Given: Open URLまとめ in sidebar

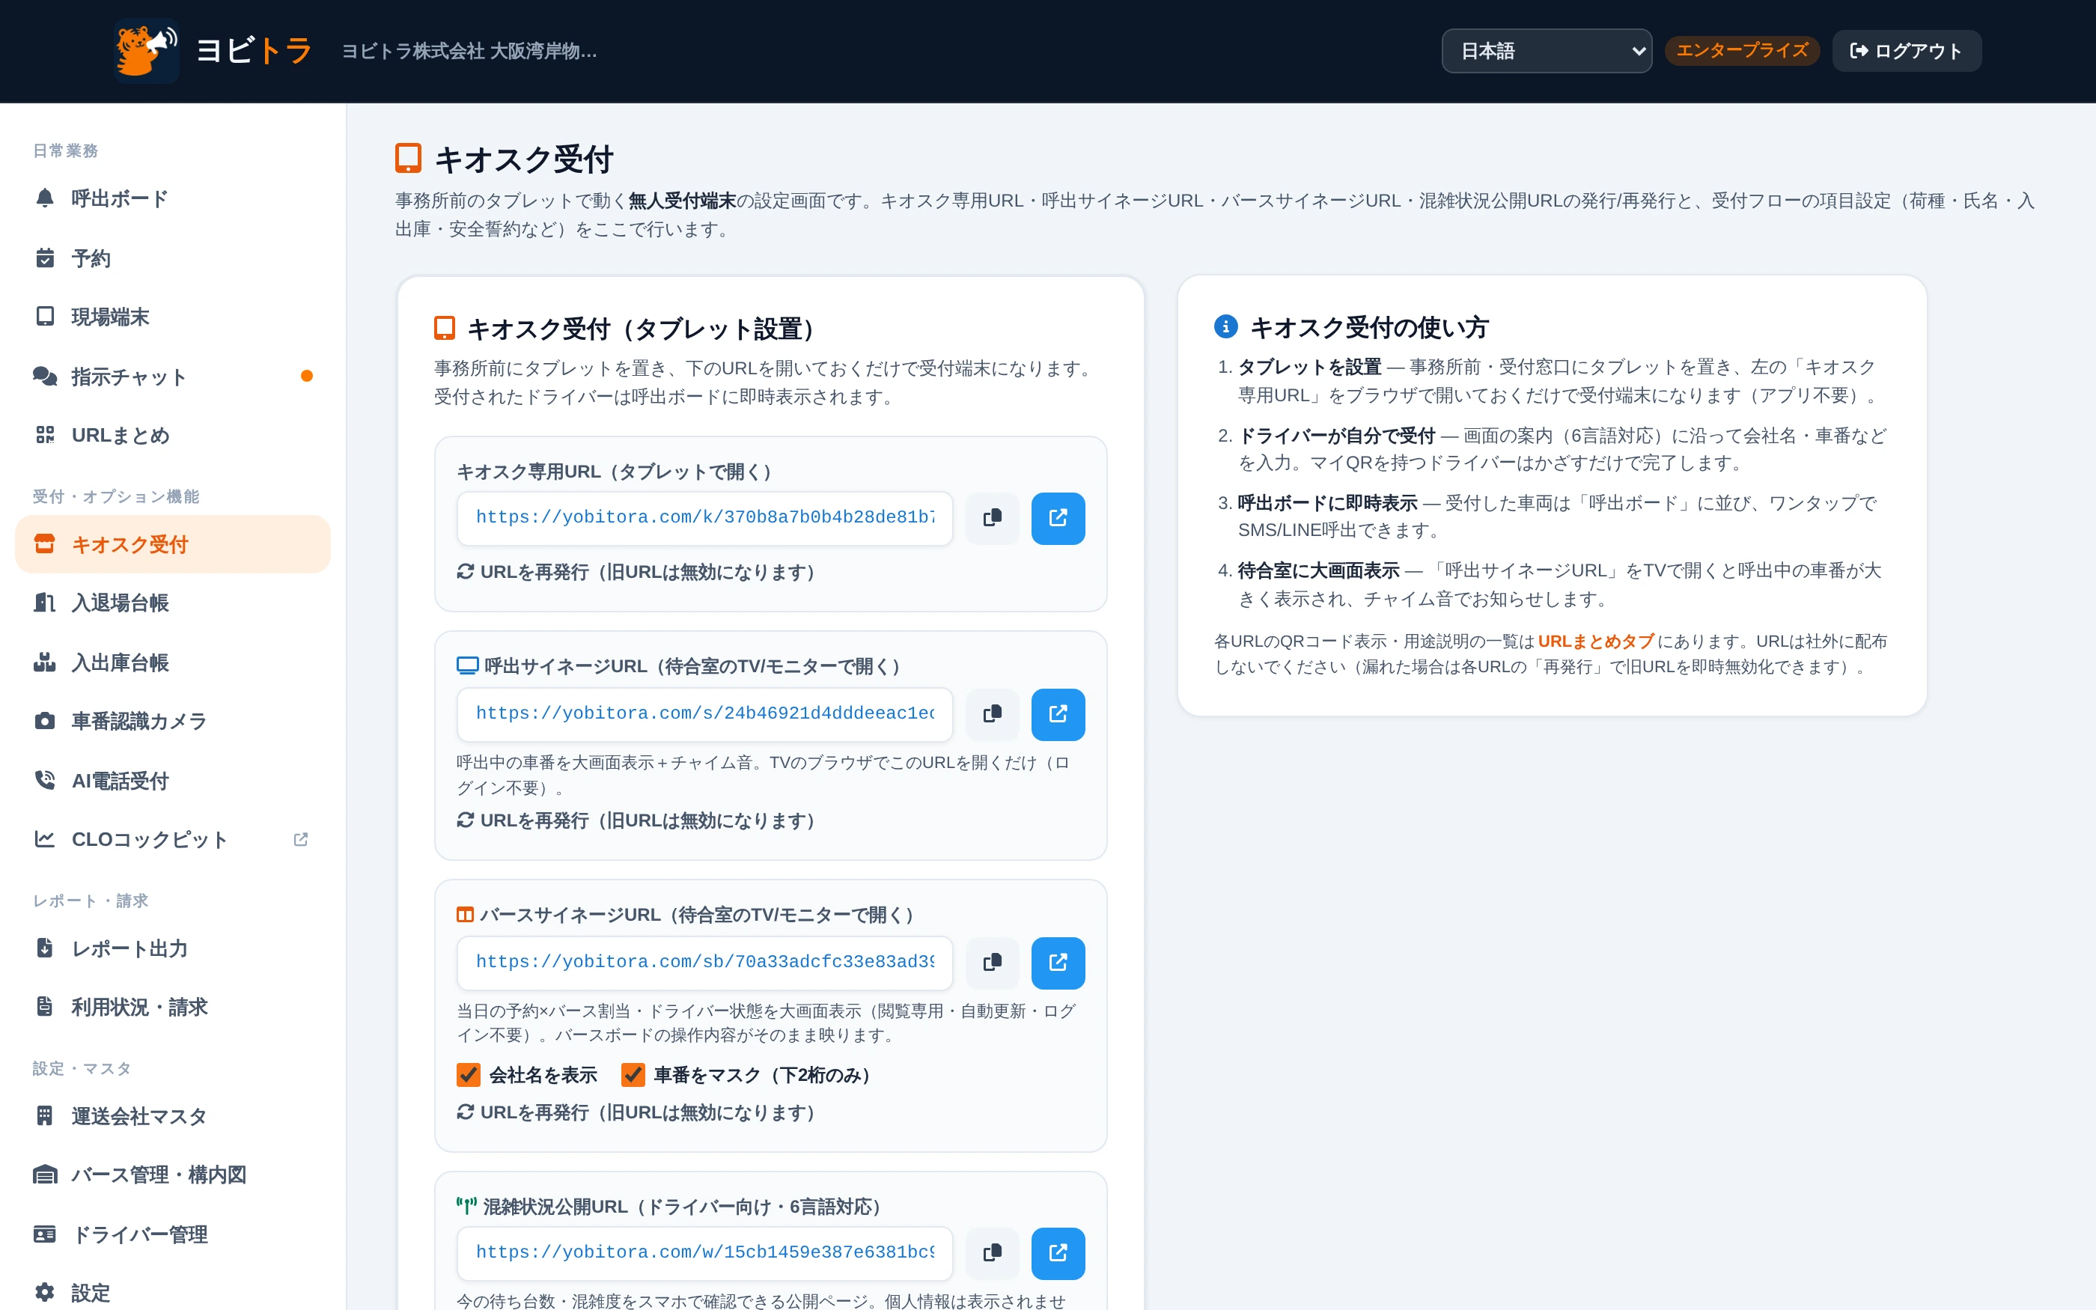Looking at the screenshot, I should coord(173,435).
